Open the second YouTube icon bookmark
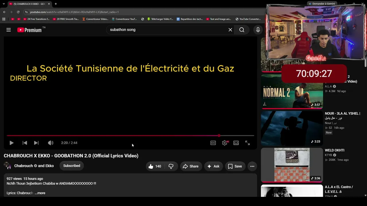367x206 pixels. pyautogui.click(x=19, y=19)
